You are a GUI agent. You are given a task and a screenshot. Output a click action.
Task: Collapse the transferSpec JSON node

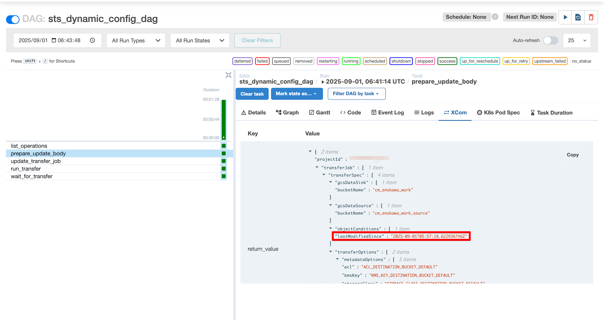click(x=324, y=175)
